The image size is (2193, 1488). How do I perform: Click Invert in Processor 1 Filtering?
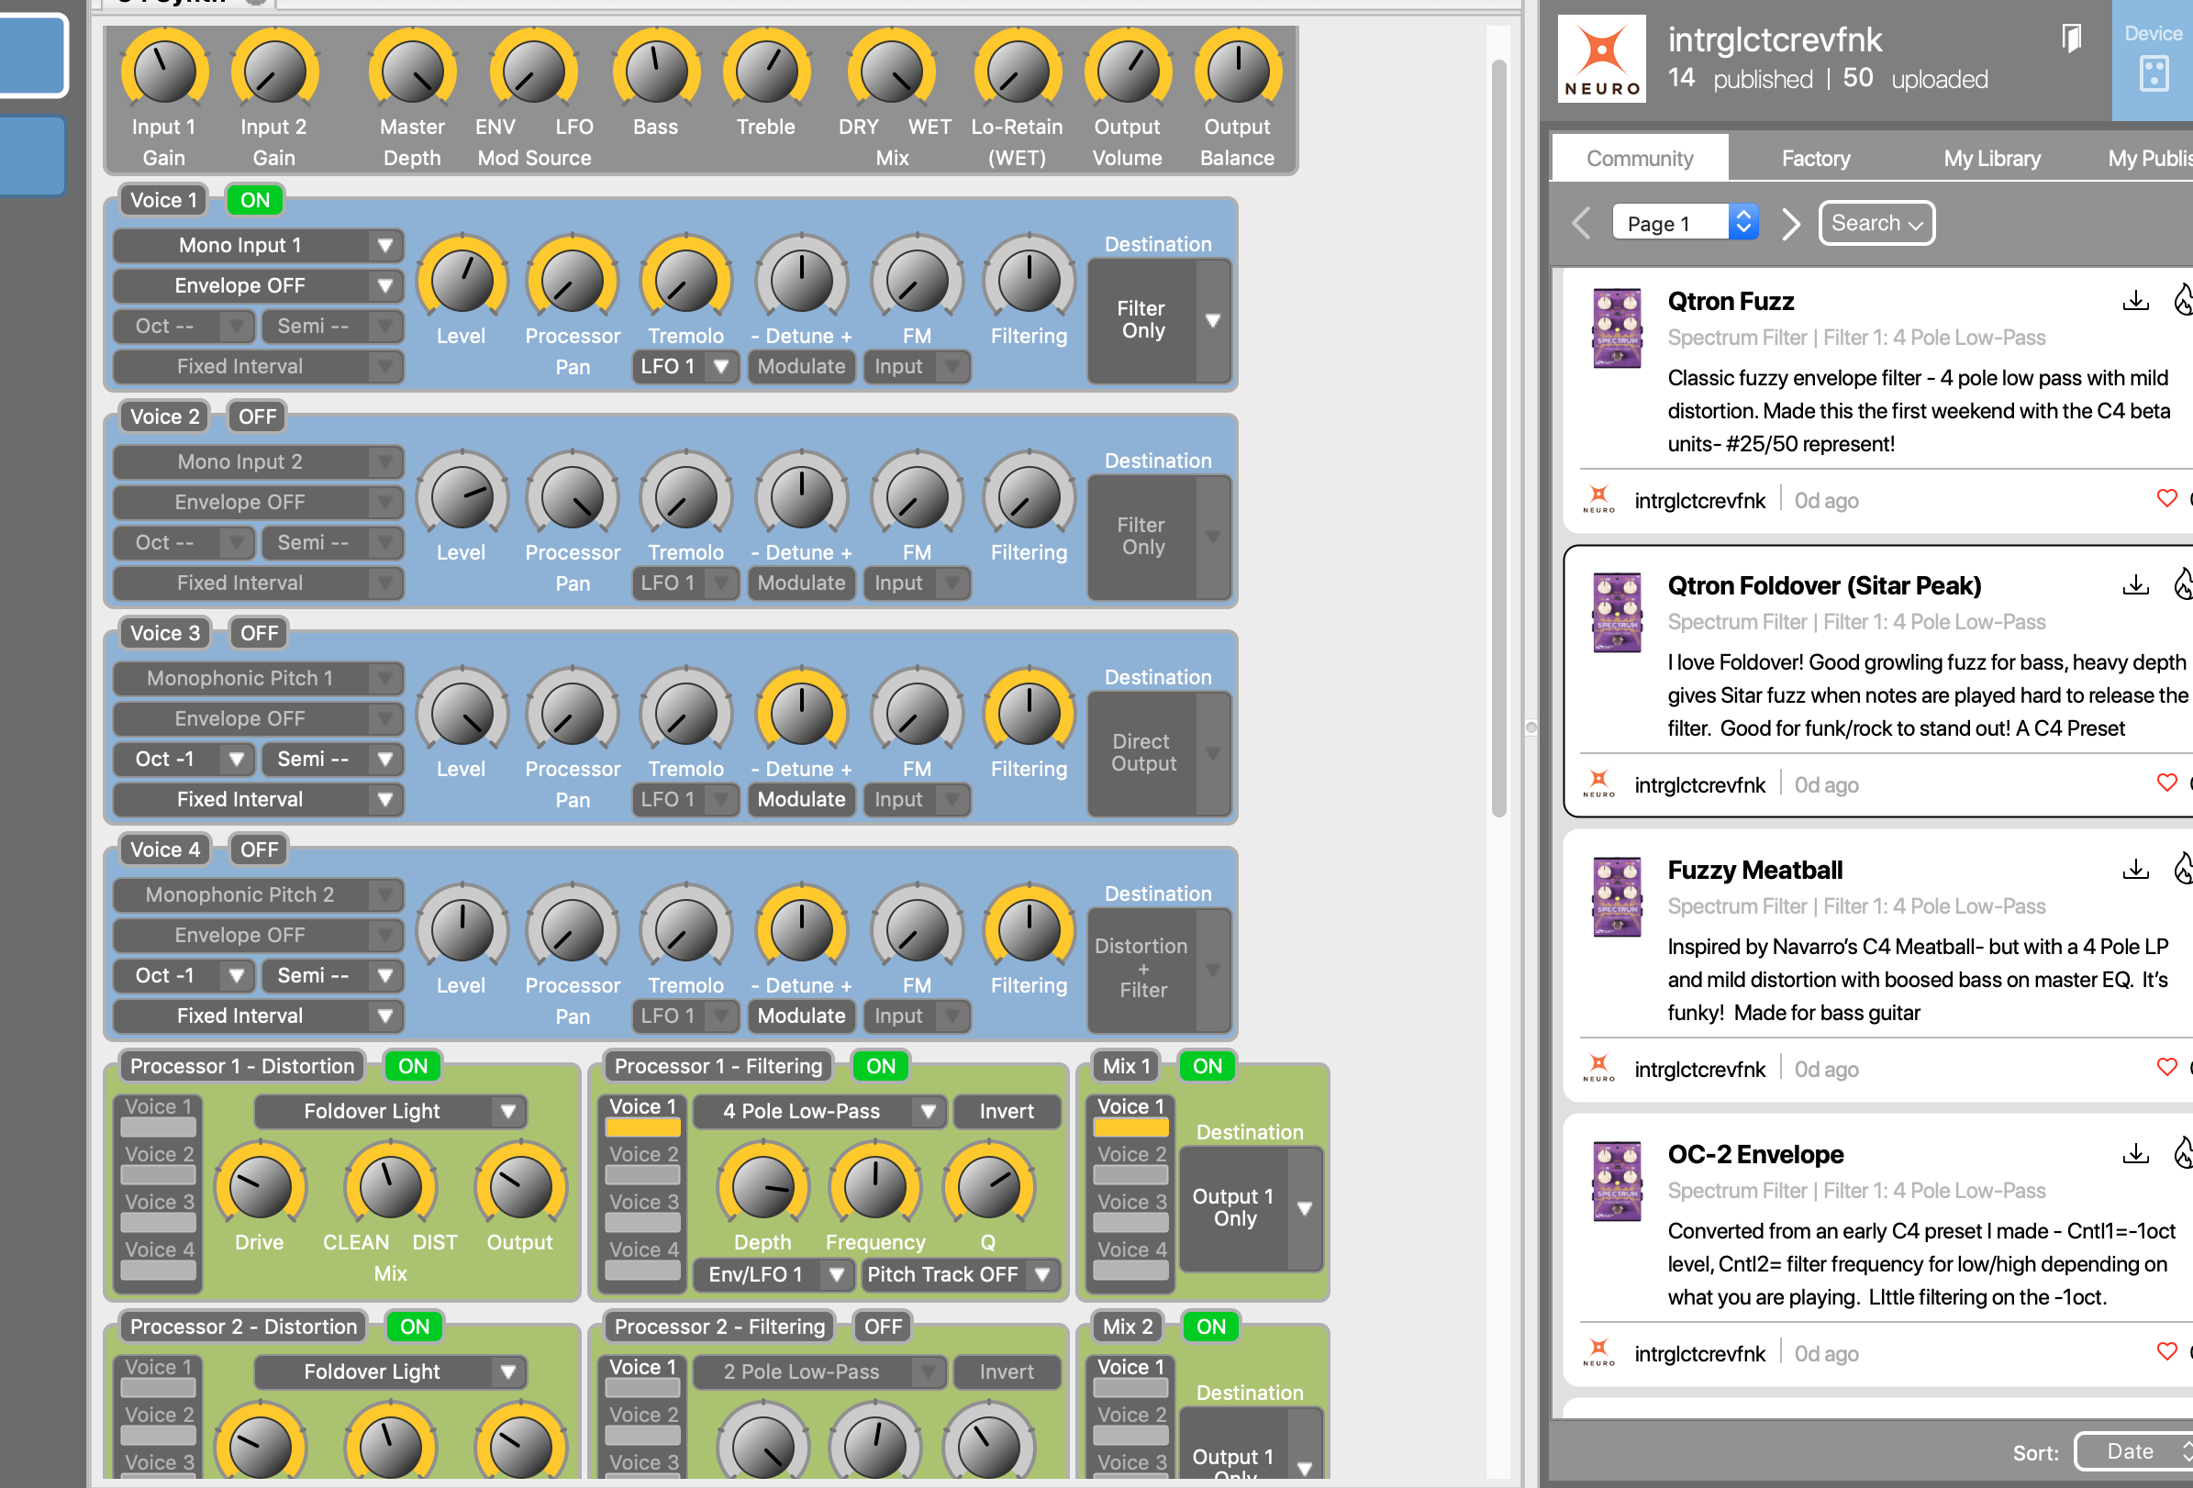(1006, 1112)
